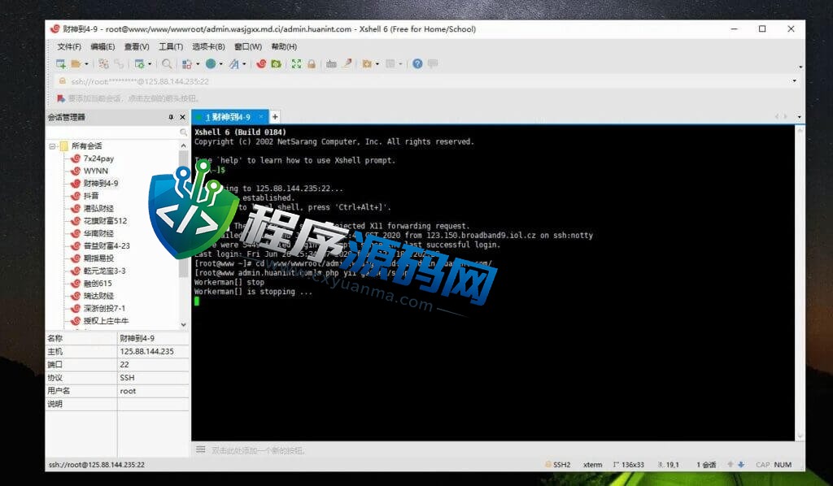
Task: Click the session tree scroll-up arrow
Action: coord(183,145)
